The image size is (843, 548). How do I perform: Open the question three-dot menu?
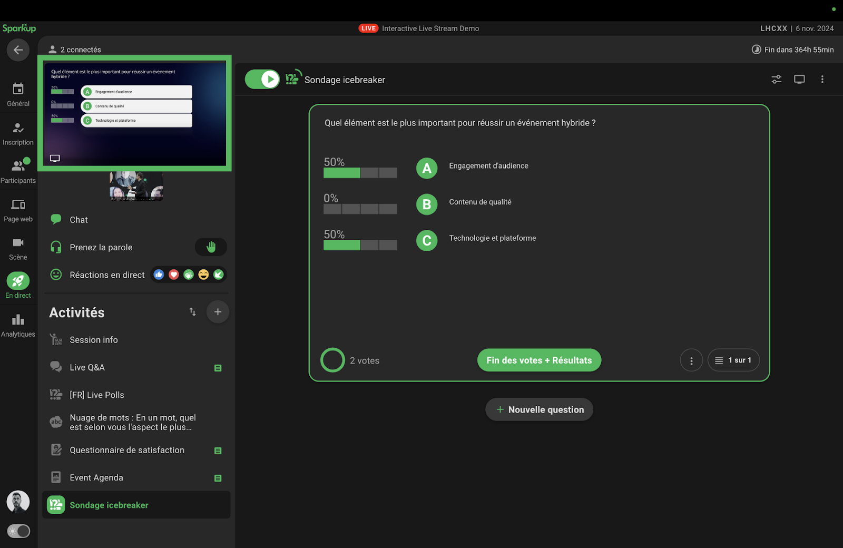[691, 360]
